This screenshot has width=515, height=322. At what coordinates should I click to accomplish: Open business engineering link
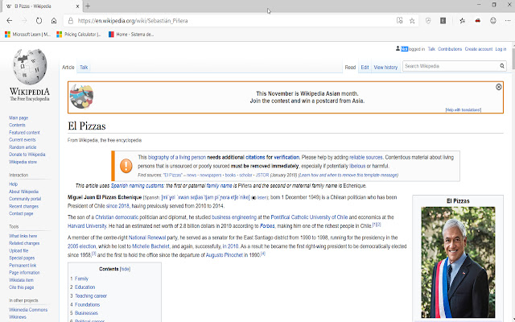[x=234, y=217]
